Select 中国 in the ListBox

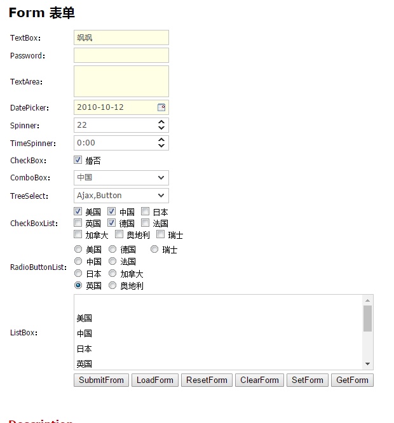point(219,333)
